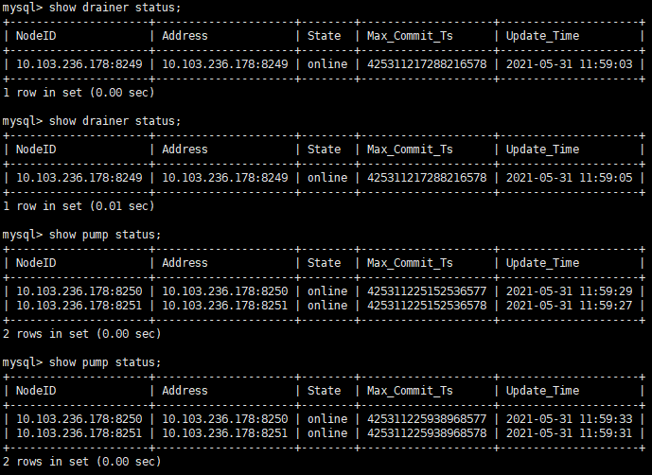Viewport: 652px width, 475px height.
Task: Click the Address header in the topmost table
Action: click(x=185, y=36)
